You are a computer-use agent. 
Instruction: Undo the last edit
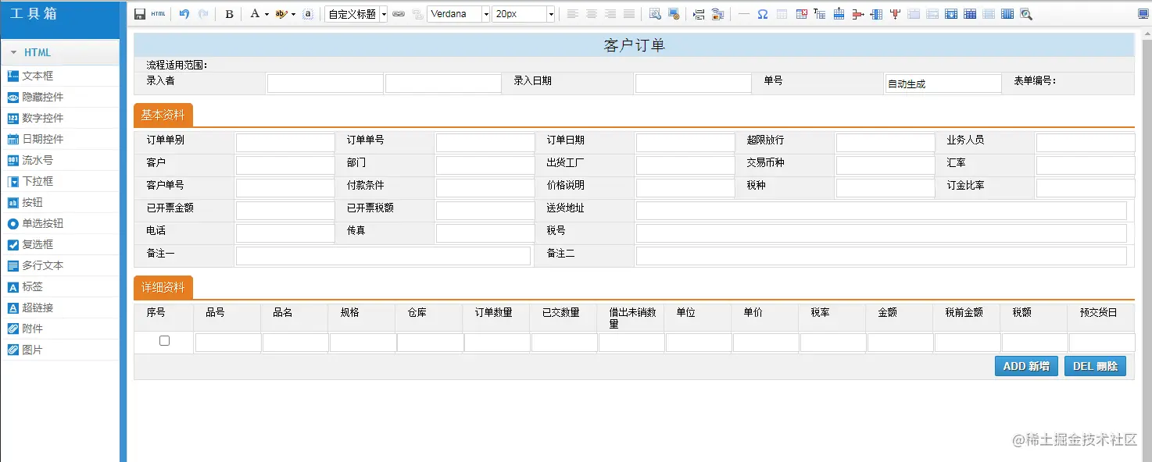click(184, 14)
